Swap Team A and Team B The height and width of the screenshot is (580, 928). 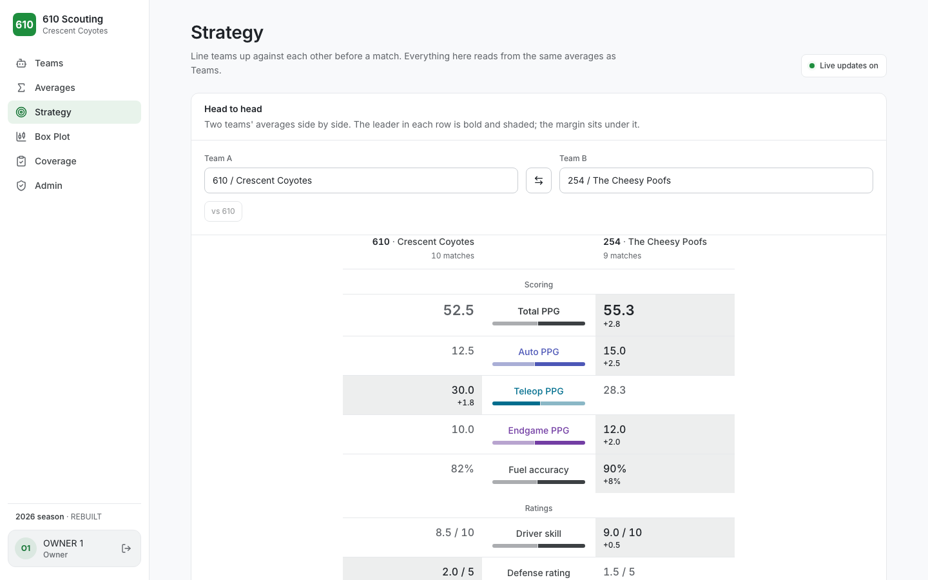(x=539, y=180)
